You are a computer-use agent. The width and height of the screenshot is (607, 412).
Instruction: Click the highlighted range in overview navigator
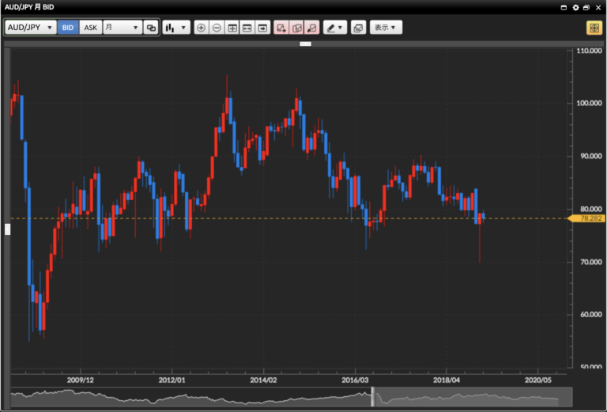coord(473,396)
